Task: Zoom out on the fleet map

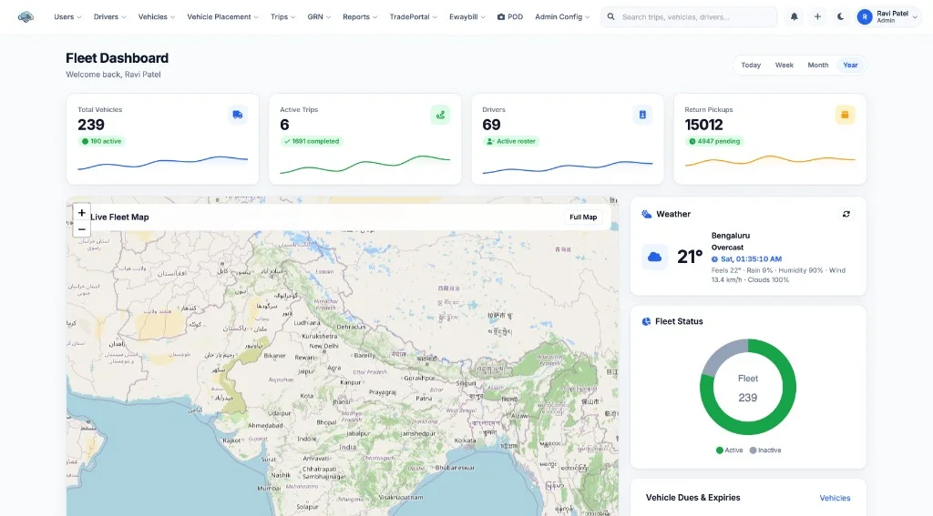Action: point(81,228)
